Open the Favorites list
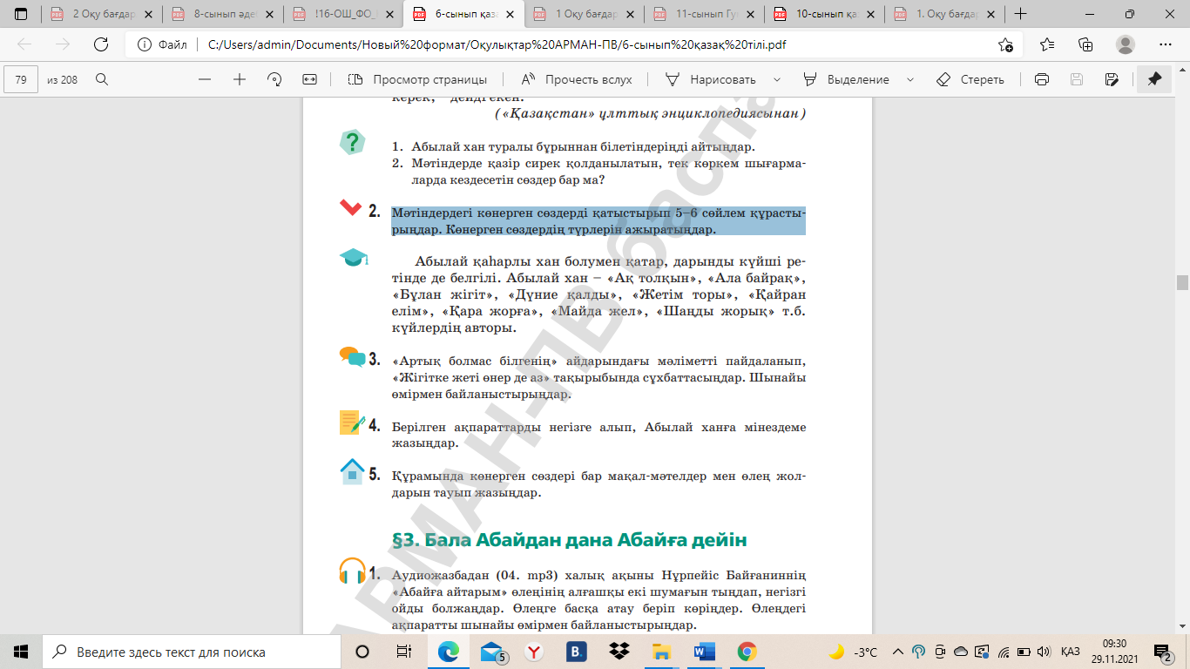 coord(1047,44)
